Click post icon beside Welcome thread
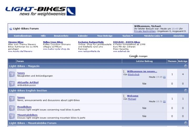The image size is (196, 127). click(x=125, y=96)
